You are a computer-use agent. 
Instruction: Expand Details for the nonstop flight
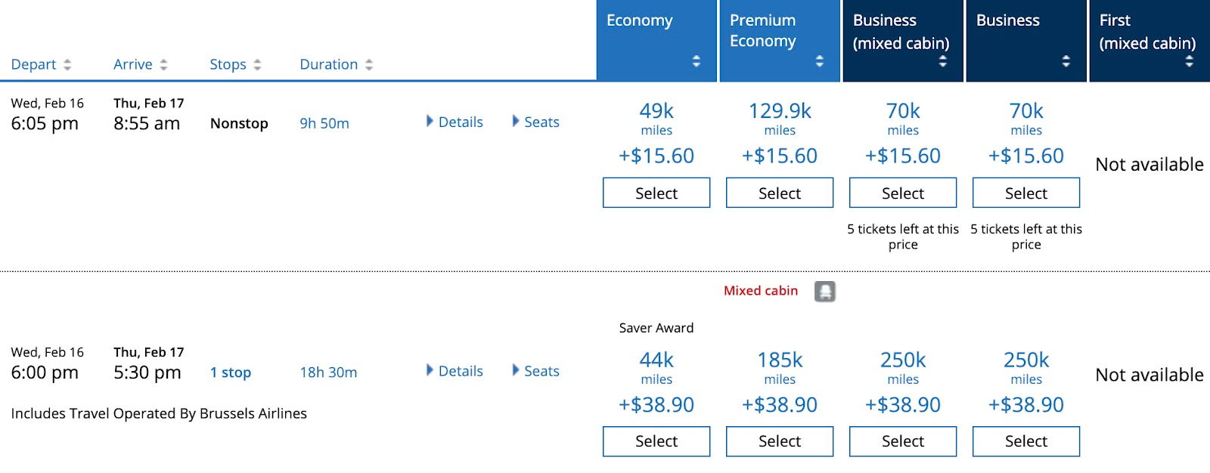(x=455, y=122)
